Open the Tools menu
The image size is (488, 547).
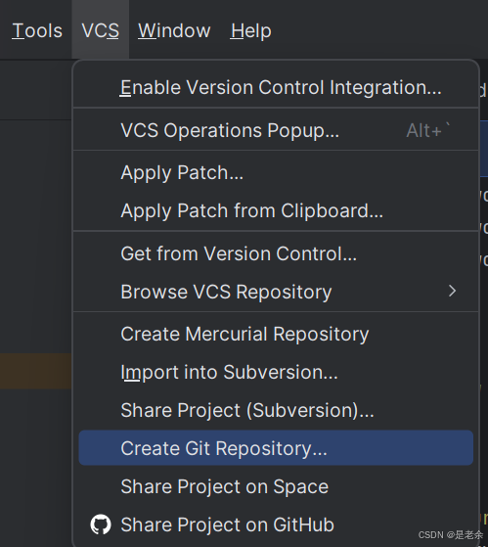pyautogui.click(x=37, y=30)
